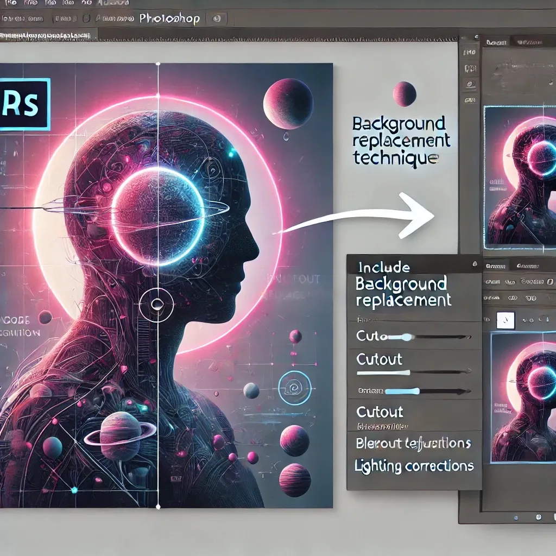
Task: Click the circular target marker on the vertical guide
Action: coord(157,304)
